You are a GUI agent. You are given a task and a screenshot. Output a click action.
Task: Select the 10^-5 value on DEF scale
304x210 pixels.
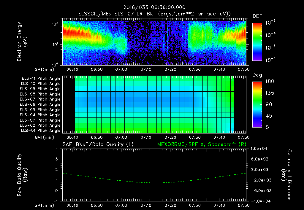(x=270, y=47)
